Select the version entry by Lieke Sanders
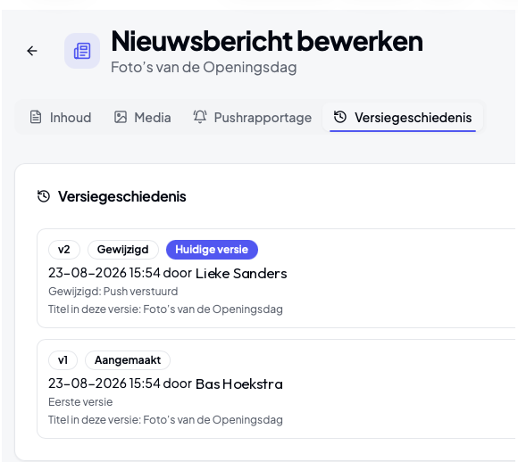Viewport: 518px width, 462px height. tap(276, 278)
